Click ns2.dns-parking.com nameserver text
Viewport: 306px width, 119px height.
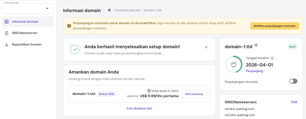coord(240,115)
